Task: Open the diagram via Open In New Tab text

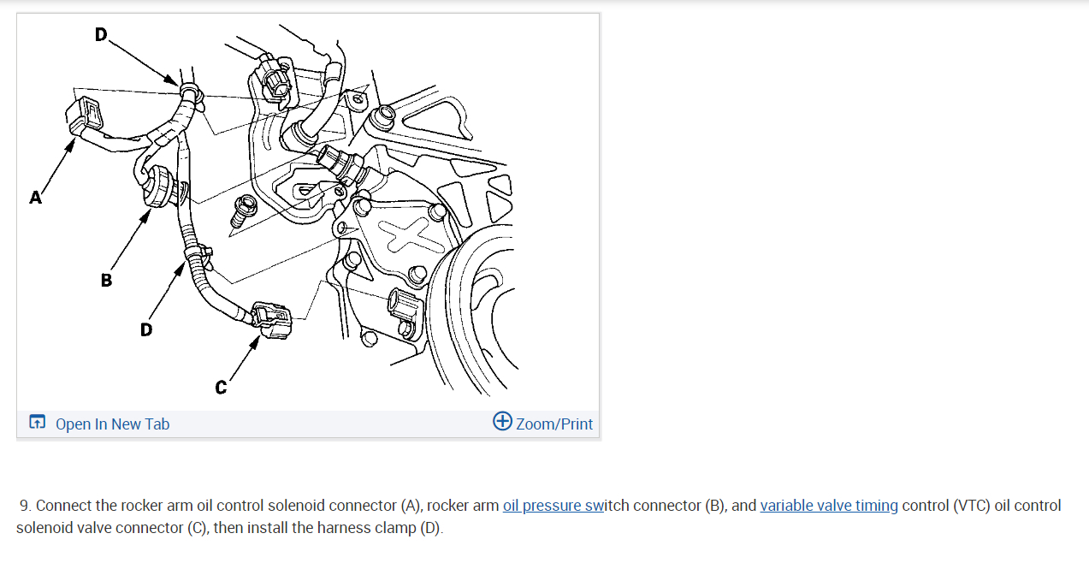Action: coord(113,424)
